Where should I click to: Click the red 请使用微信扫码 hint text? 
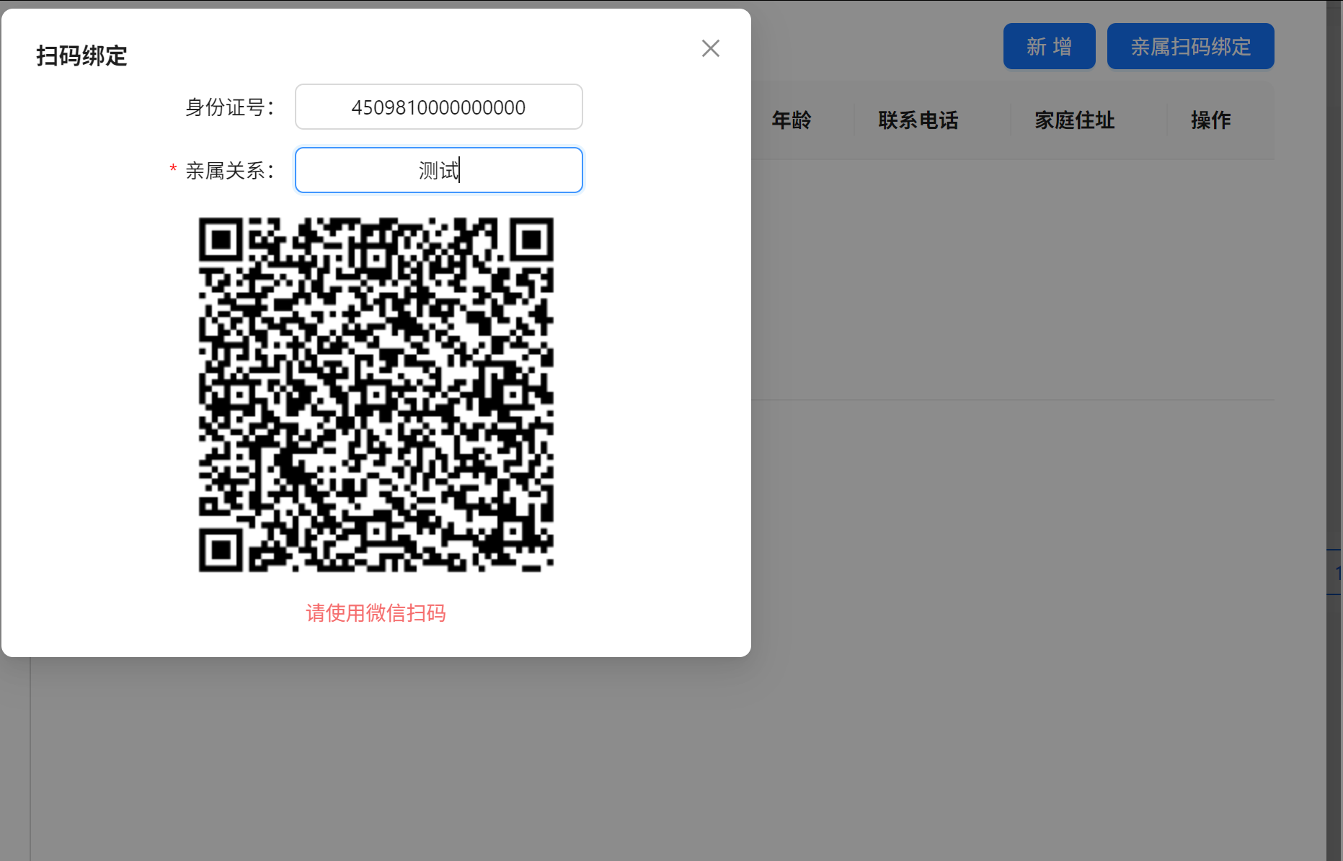coord(376,613)
